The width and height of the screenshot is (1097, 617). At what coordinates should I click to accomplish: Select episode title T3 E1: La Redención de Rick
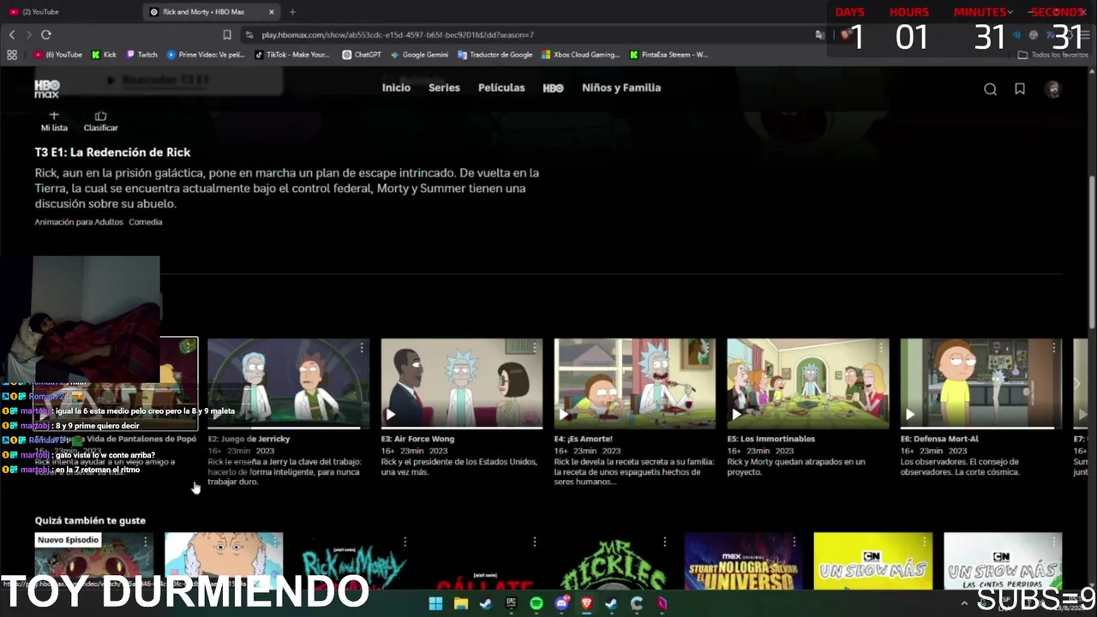click(112, 152)
